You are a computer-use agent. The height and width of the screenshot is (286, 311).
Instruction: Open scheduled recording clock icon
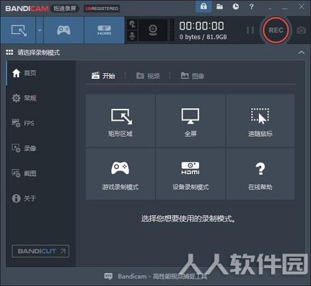236,7
